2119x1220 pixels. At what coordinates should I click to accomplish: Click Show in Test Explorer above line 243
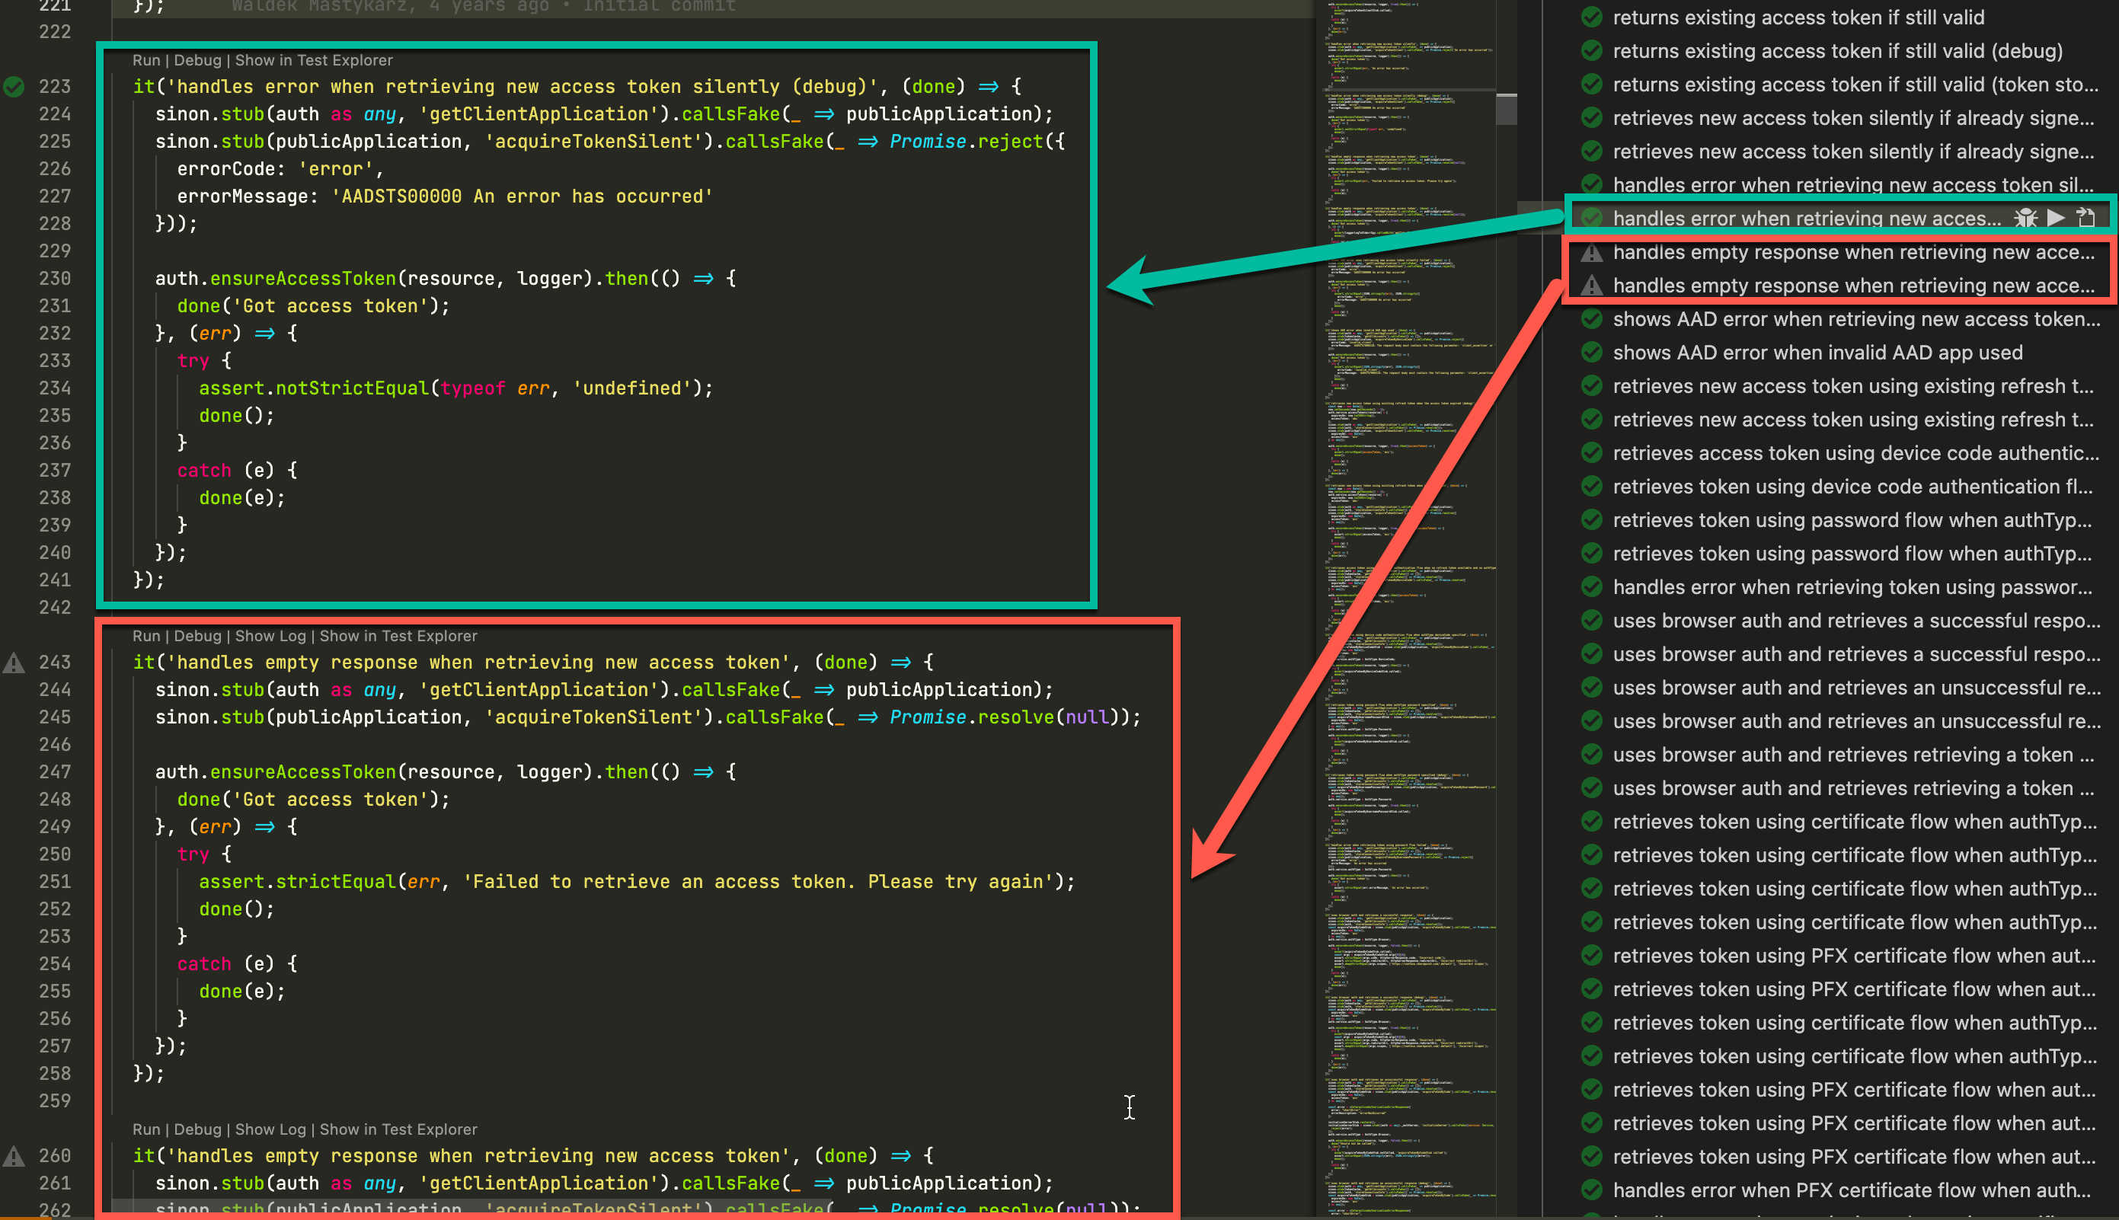click(398, 636)
